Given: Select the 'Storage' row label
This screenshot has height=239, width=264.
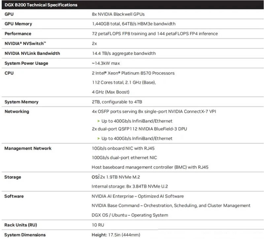Looking at the screenshot, I should [13, 177].
